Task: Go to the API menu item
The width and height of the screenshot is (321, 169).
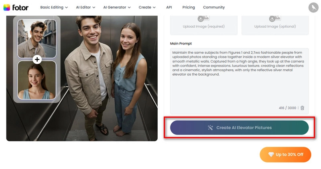Action: click(169, 7)
